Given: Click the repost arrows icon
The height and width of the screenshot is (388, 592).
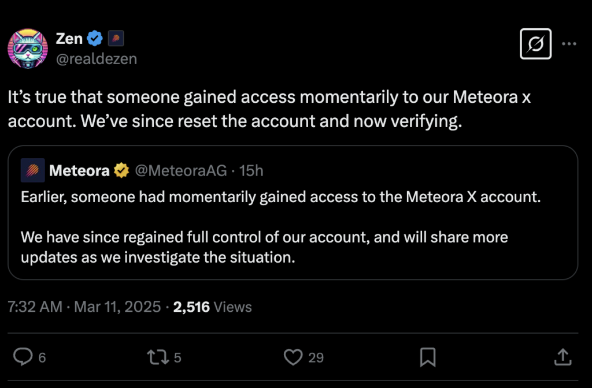Looking at the screenshot, I should 158,357.
